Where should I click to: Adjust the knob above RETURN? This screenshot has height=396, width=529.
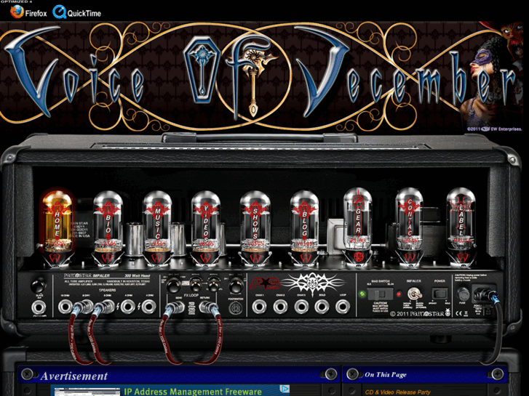[213, 286]
